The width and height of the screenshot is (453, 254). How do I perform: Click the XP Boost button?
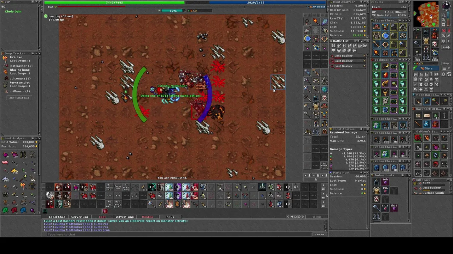[x=317, y=7]
